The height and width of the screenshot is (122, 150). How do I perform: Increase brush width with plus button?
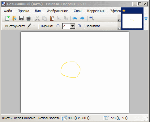(79, 26)
